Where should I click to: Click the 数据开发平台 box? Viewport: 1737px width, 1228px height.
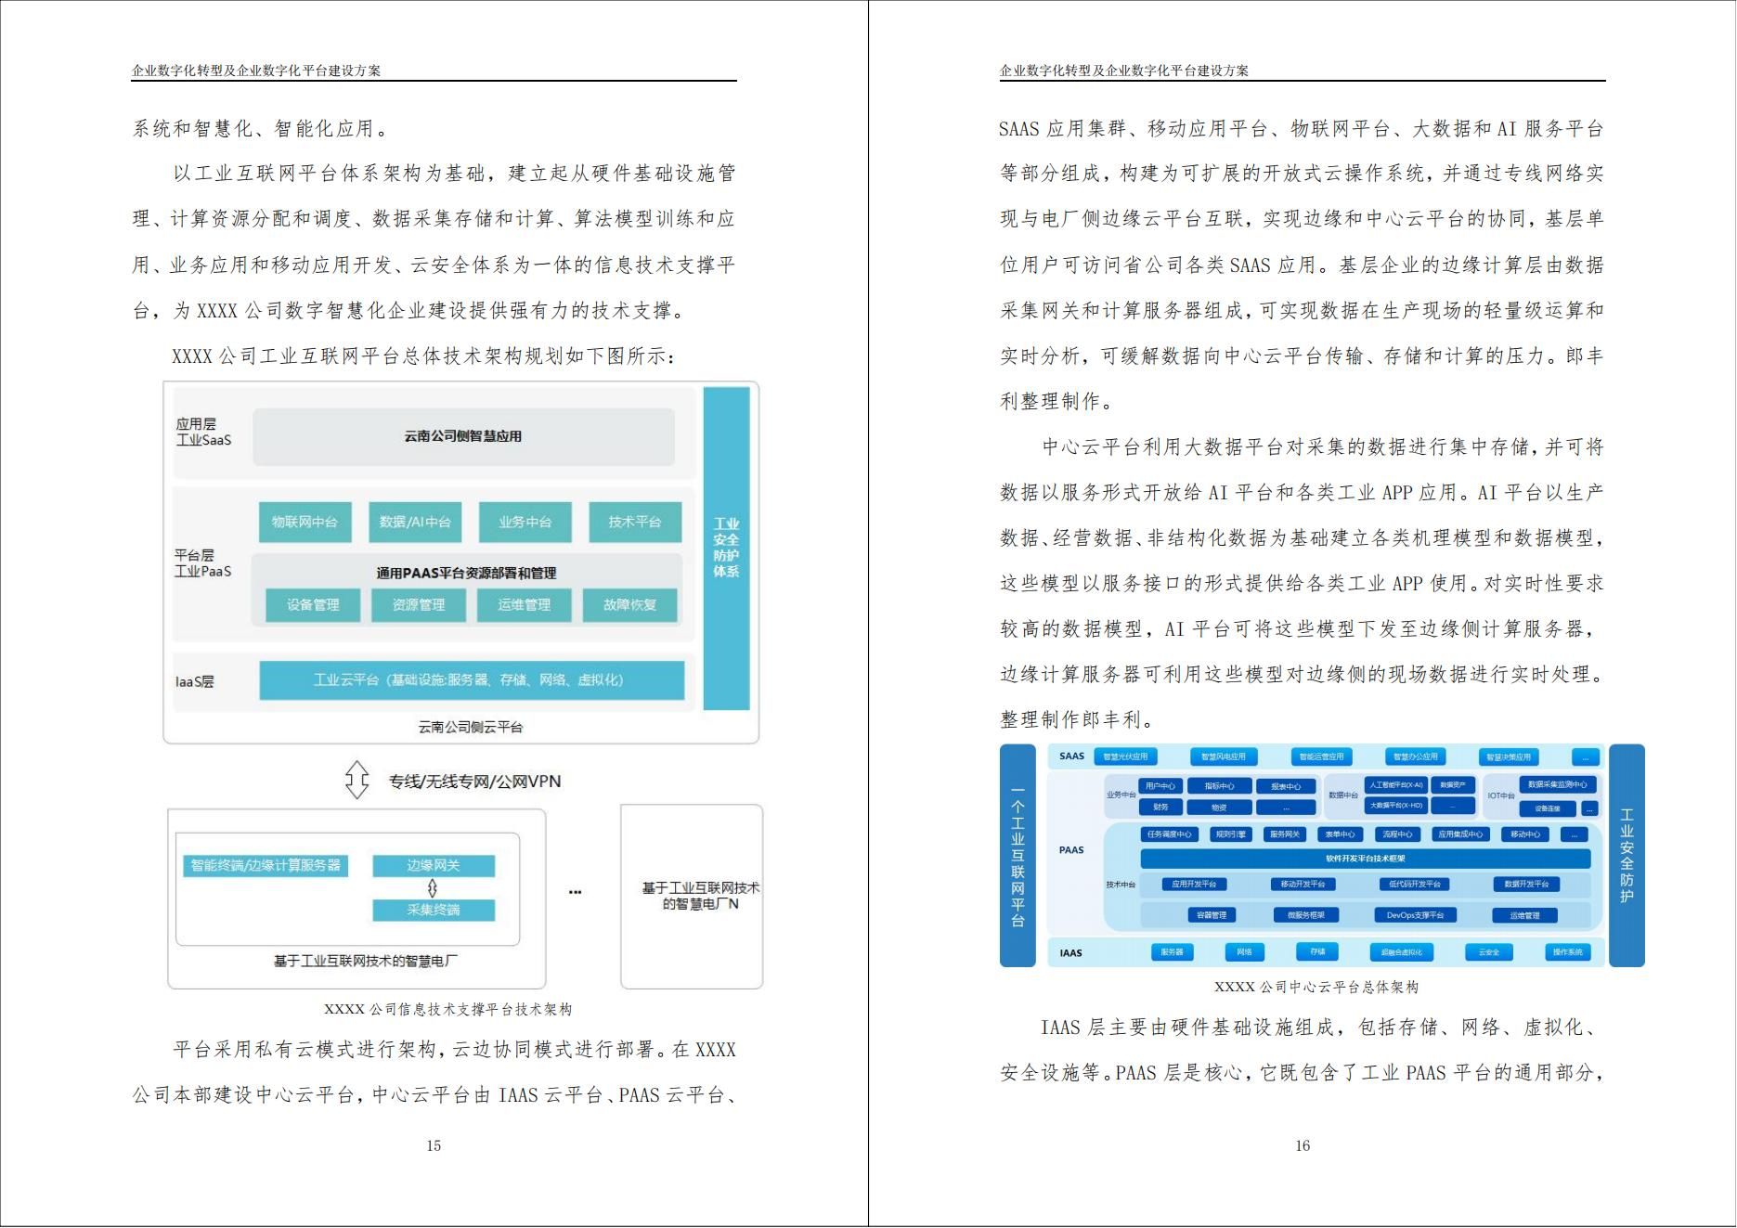(1526, 885)
